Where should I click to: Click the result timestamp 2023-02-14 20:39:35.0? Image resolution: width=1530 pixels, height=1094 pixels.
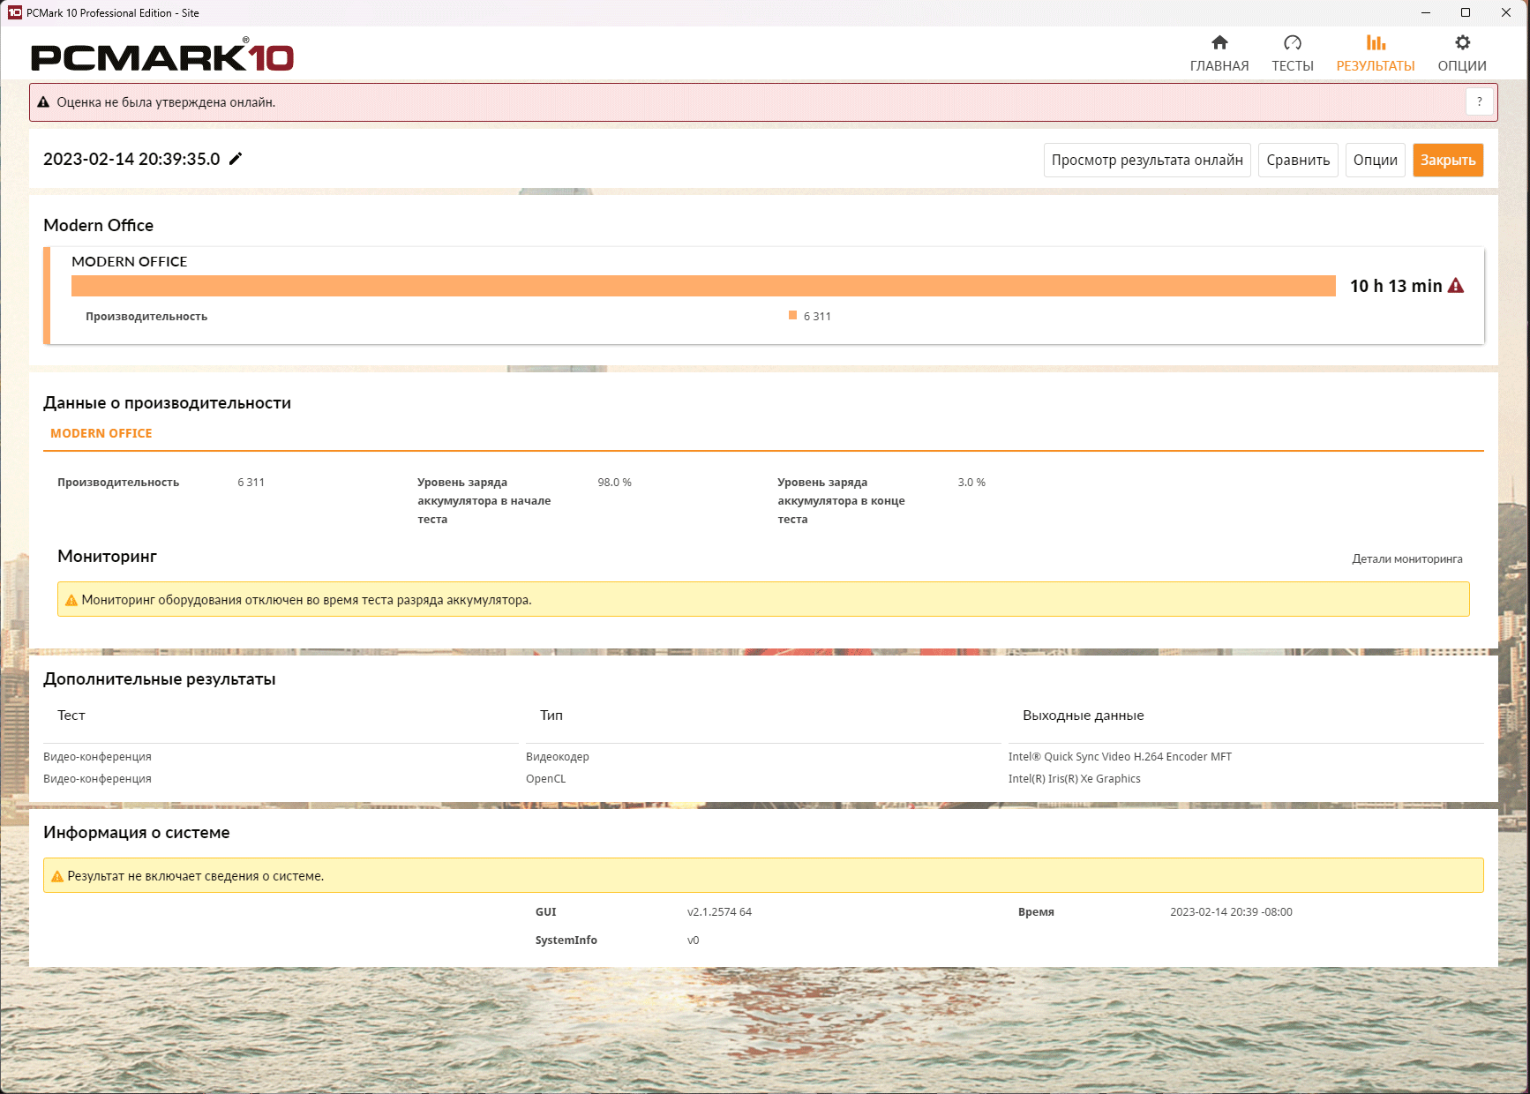click(131, 159)
